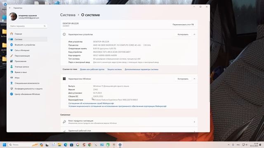Viewport: 264px width, 148px height.
Task: Collapse the Характеристики устройства section
Action: [x=194, y=35]
